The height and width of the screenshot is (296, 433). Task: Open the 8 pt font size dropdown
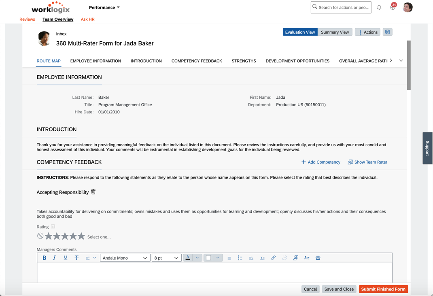click(x=166, y=258)
